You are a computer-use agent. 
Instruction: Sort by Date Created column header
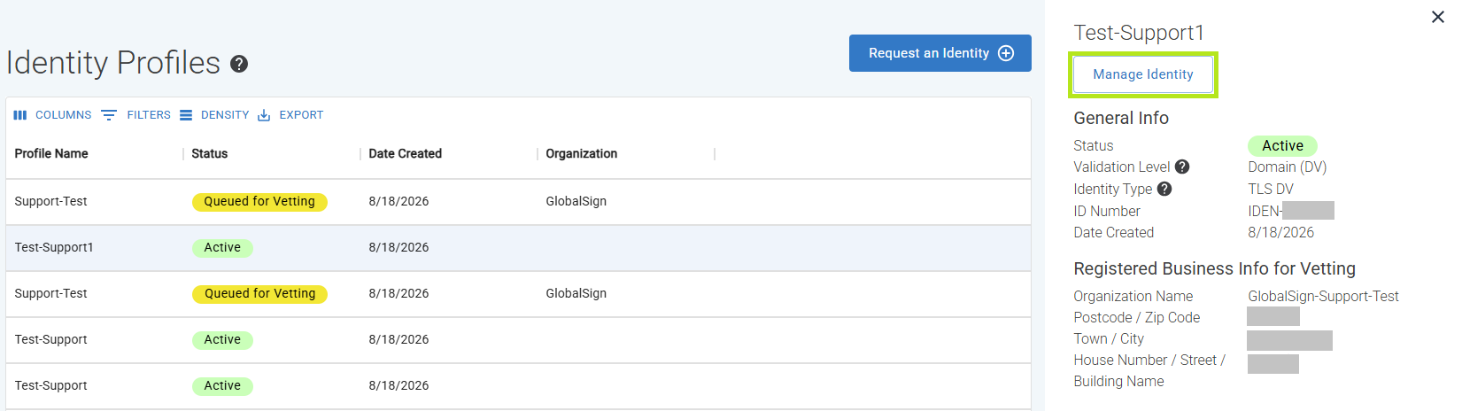coord(406,153)
